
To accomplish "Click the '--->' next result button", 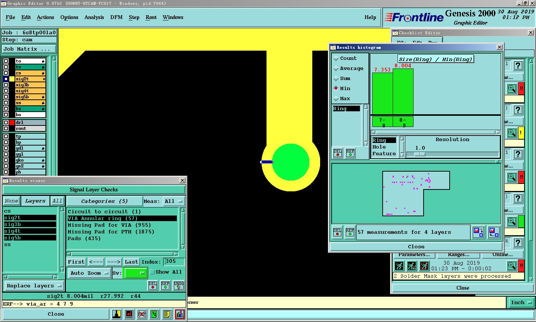I will (x=114, y=262).
